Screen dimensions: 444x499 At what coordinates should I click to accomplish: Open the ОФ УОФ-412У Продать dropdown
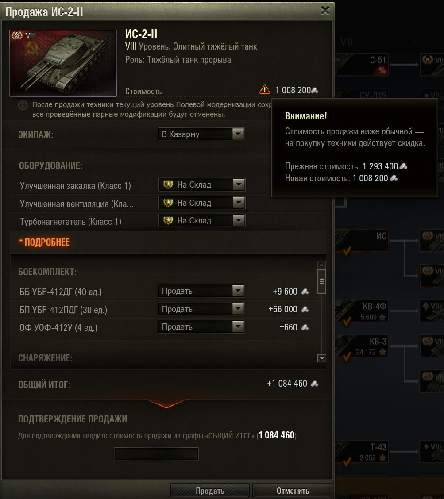click(x=201, y=327)
